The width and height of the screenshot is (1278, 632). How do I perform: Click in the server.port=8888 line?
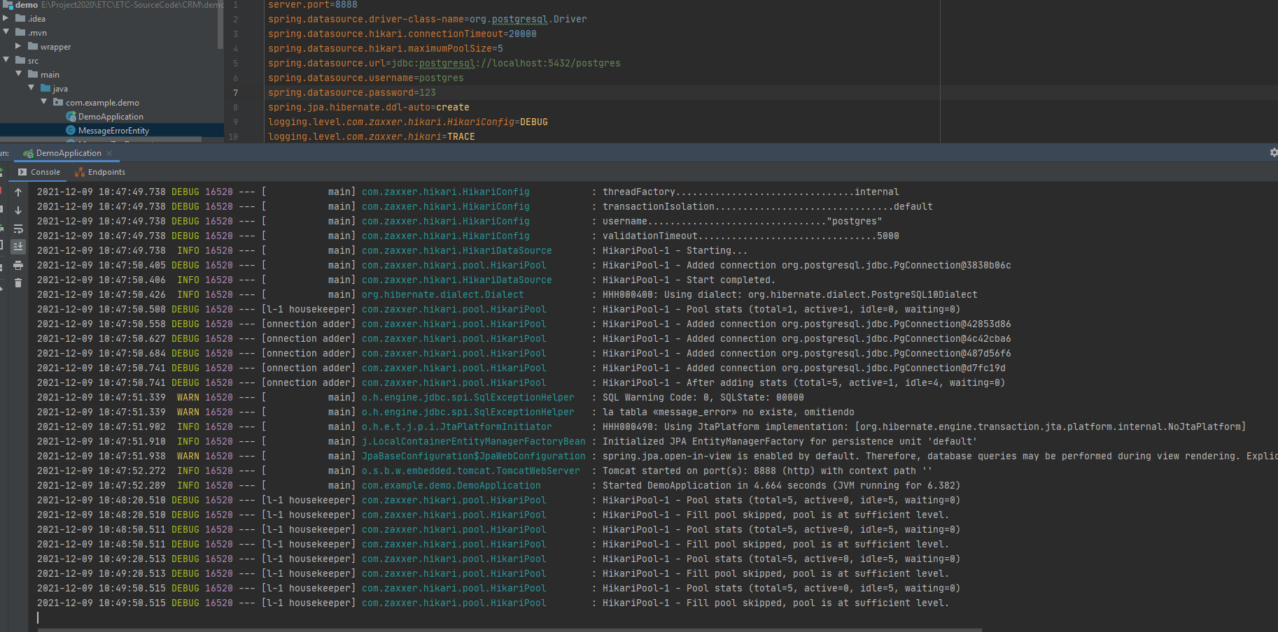click(312, 5)
